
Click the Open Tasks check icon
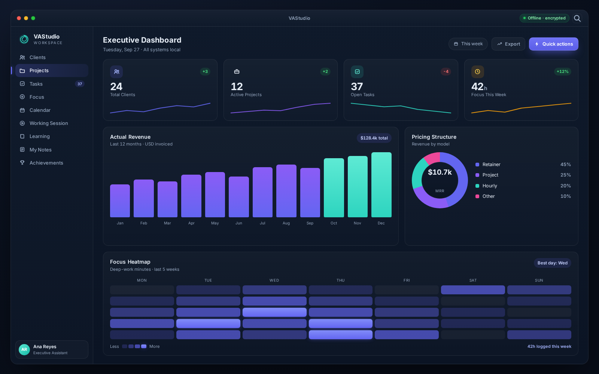(x=357, y=72)
